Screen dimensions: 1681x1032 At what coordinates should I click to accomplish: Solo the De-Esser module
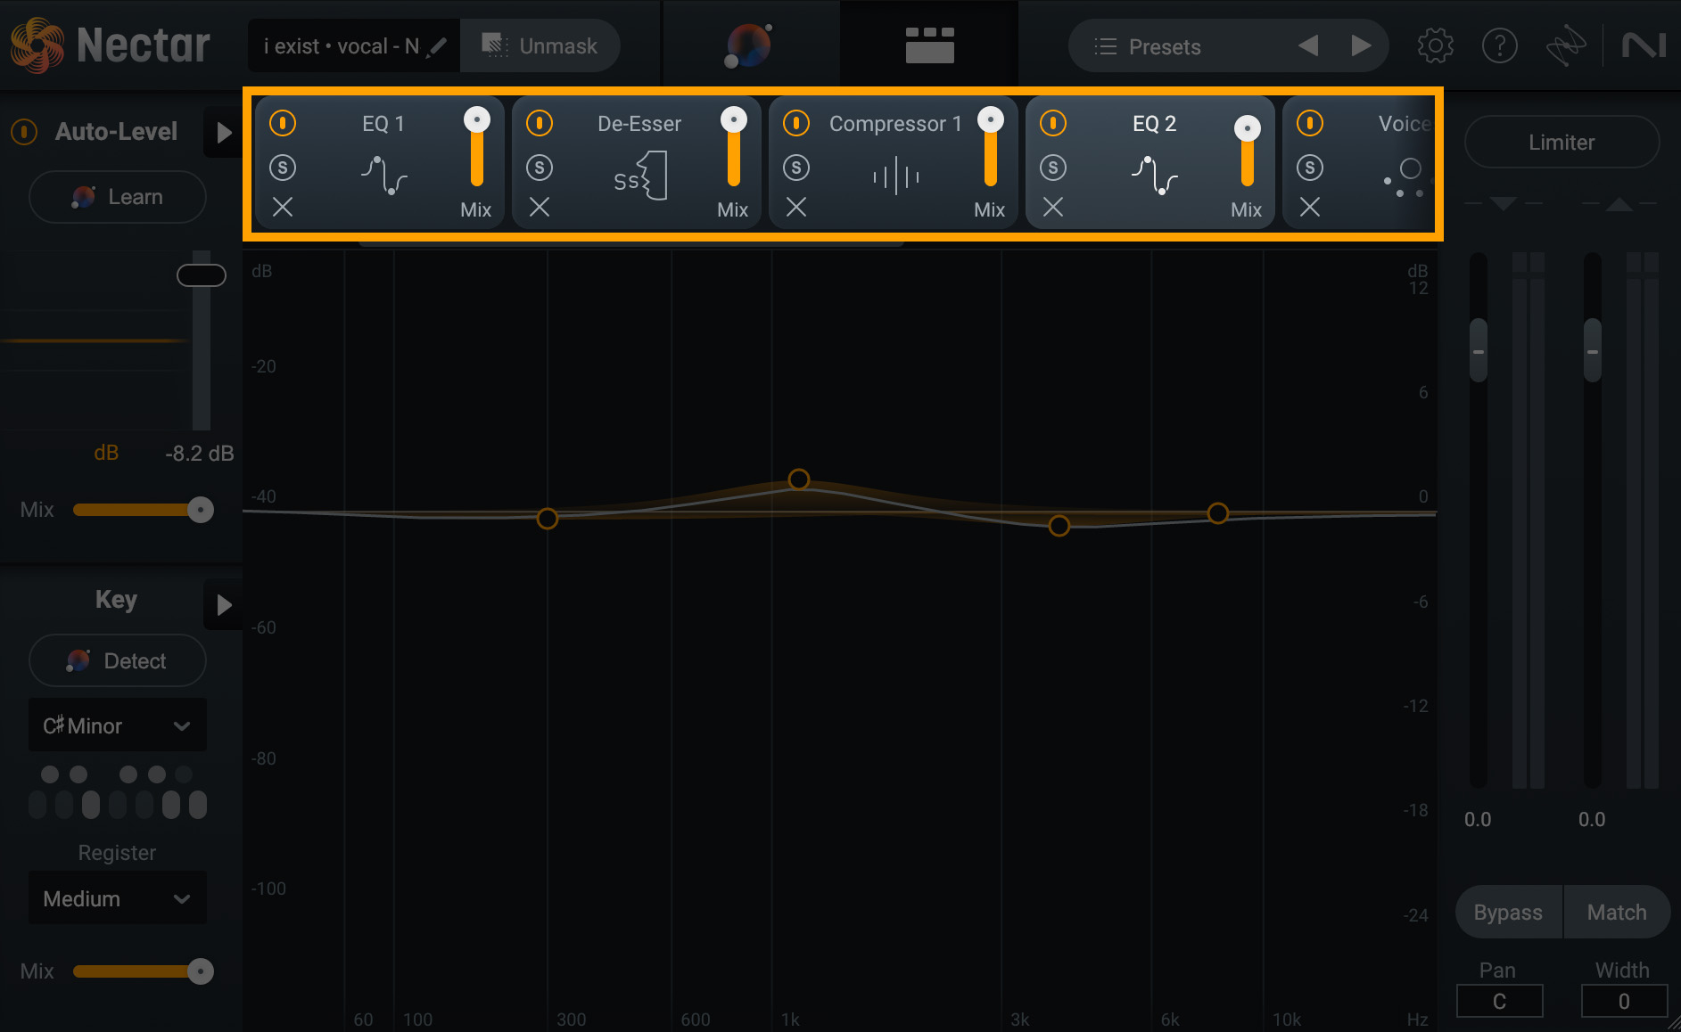(540, 167)
